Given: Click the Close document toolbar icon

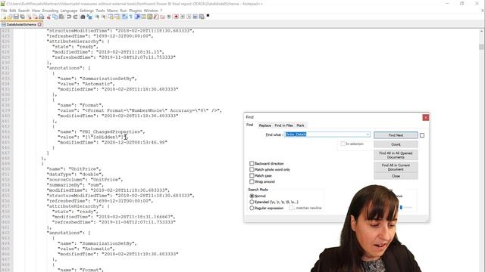Looking at the screenshot, I should click(x=29, y=17).
